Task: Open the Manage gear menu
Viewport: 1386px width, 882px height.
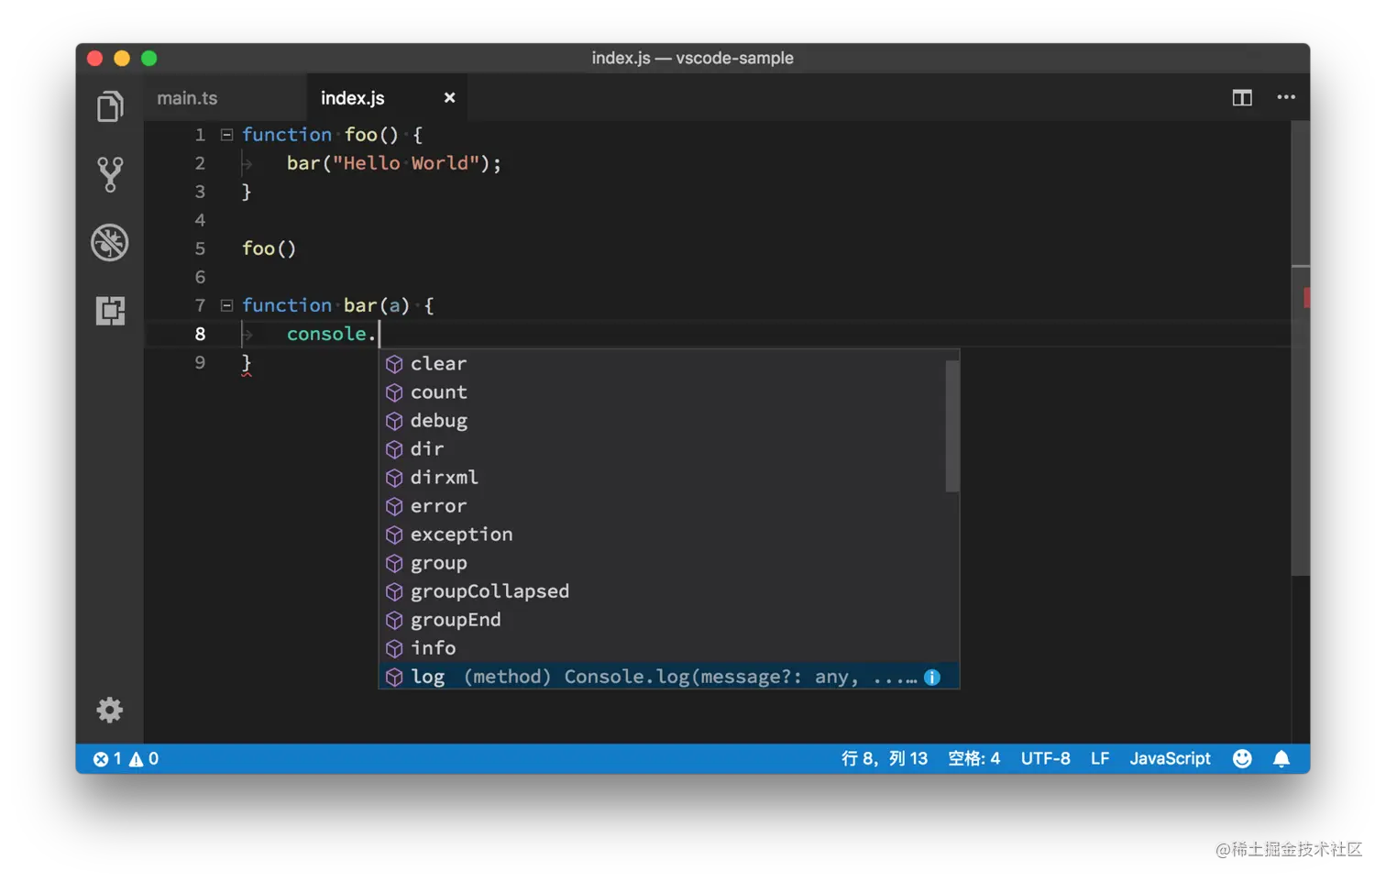Action: pyautogui.click(x=110, y=710)
